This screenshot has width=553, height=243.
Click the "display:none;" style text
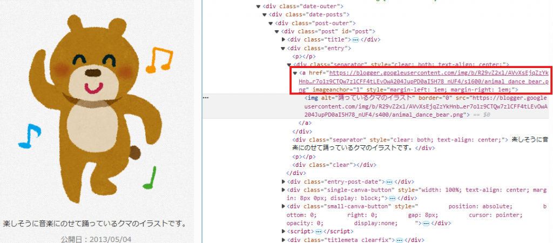[375, 223]
